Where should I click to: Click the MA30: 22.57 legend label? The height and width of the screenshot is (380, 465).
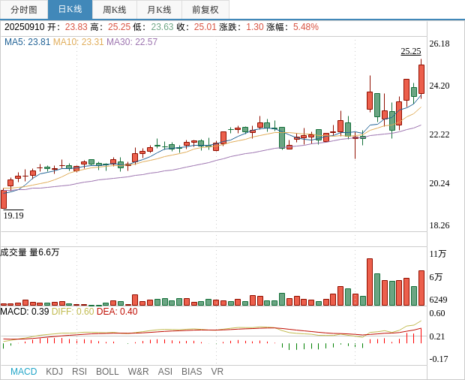(132, 42)
